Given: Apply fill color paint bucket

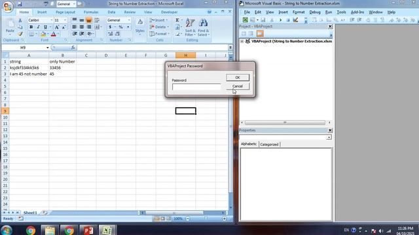Looking at the screenshot, I should click(43, 34).
